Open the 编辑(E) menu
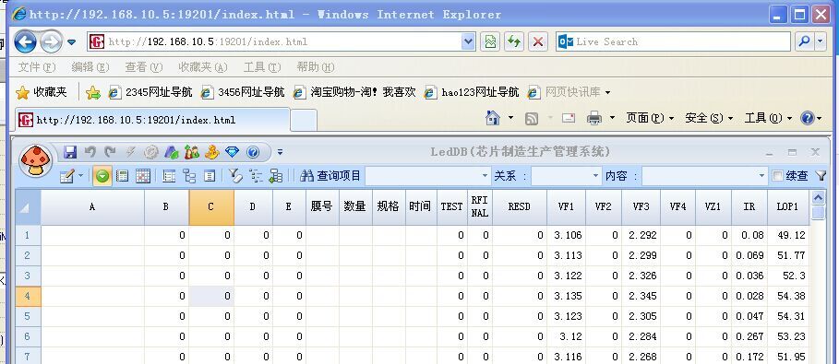This screenshot has height=364, width=839. coord(90,67)
